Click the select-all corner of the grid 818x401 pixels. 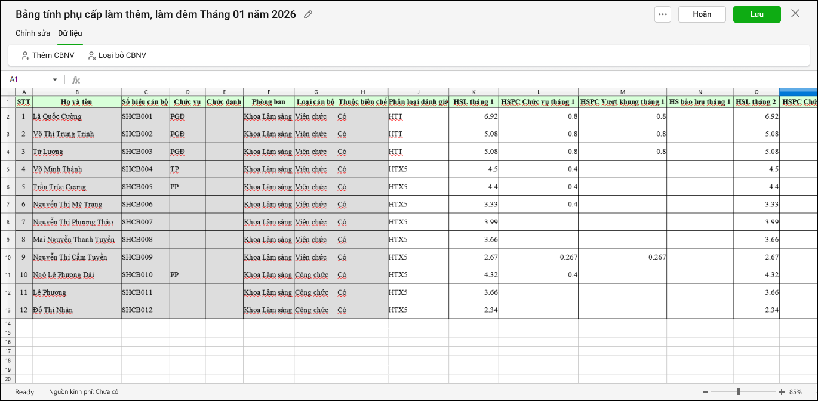pyautogui.click(x=8, y=92)
